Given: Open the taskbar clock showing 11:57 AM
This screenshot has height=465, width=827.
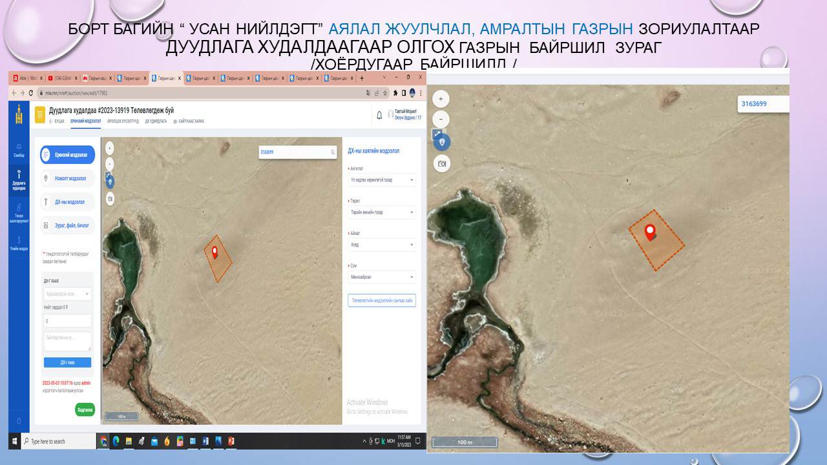Looking at the screenshot, I should pyautogui.click(x=403, y=441).
